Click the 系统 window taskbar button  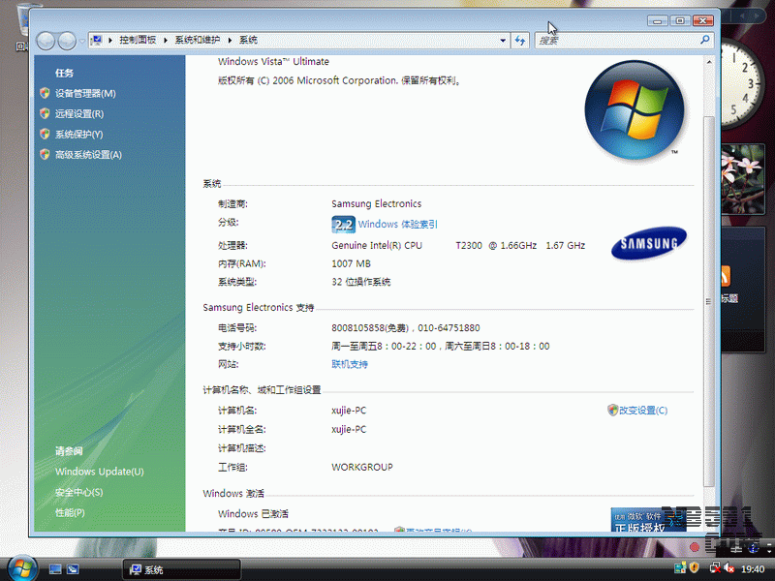click(181, 569)
